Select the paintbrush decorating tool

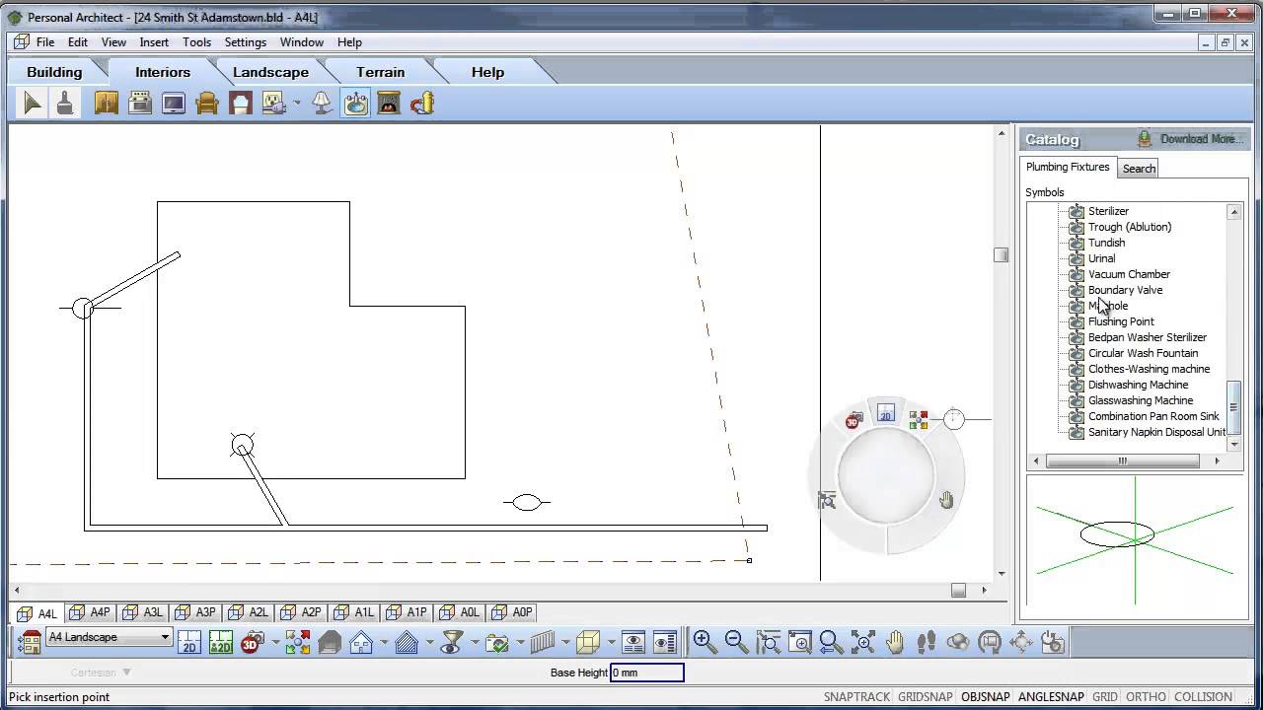tap(65, 103)
